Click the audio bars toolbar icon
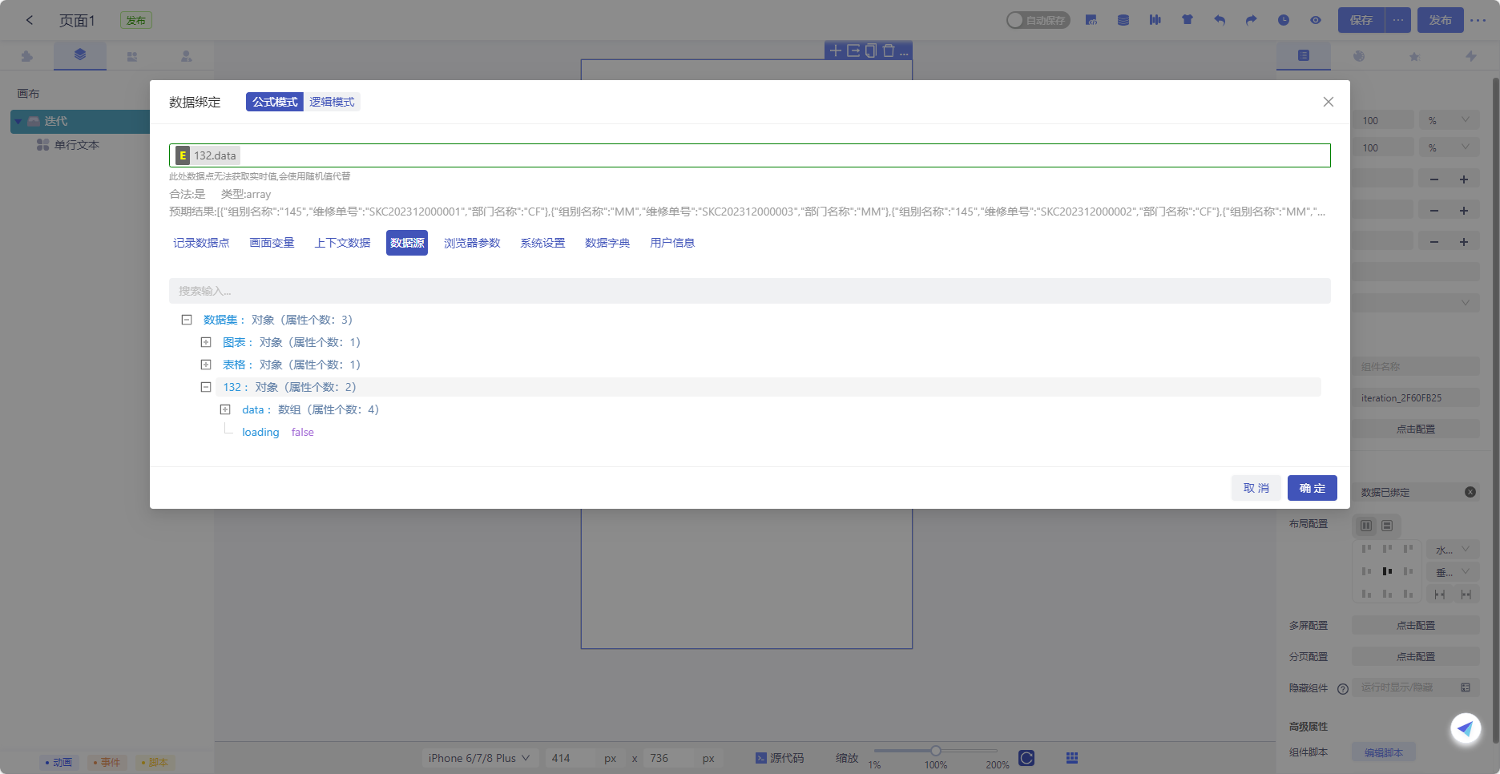This screenshot has width=1500, height=774. [1155, 20]
